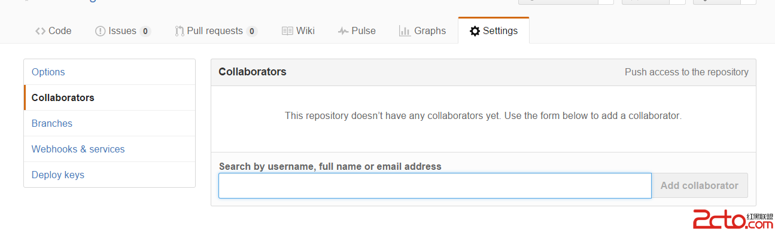Click the Add collaborator button

700,185
